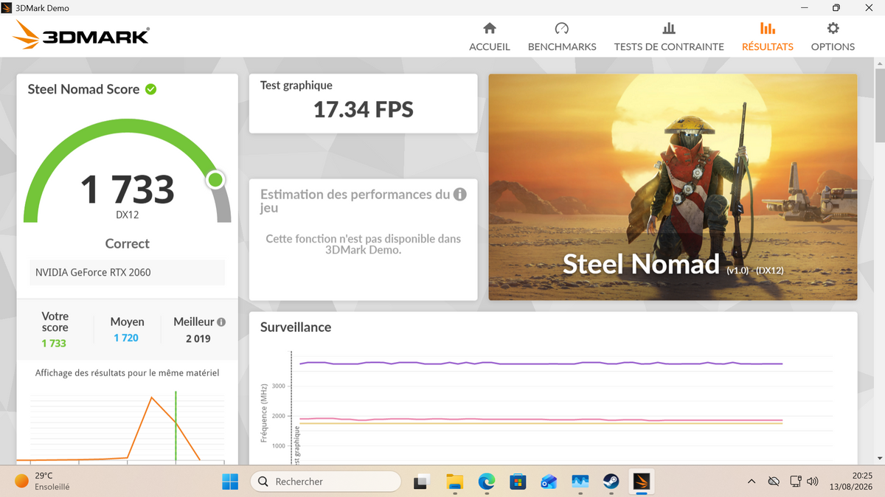885x497 pixels.
Task: Open Tests de contrainte section
Action: (x=669, y=37)
